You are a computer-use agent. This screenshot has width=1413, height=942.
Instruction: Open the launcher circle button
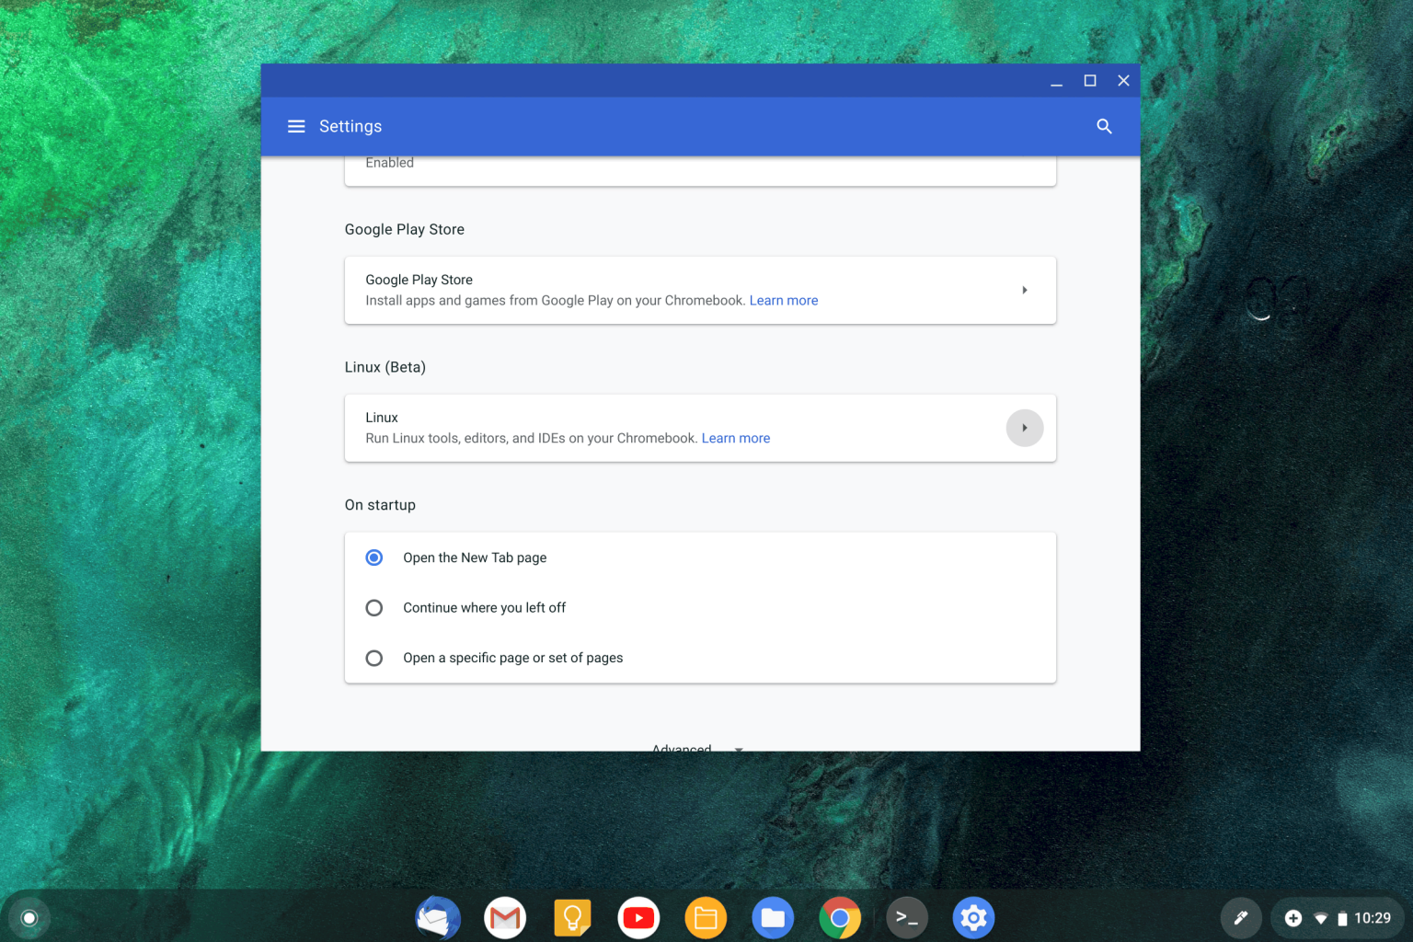[29, 918]
